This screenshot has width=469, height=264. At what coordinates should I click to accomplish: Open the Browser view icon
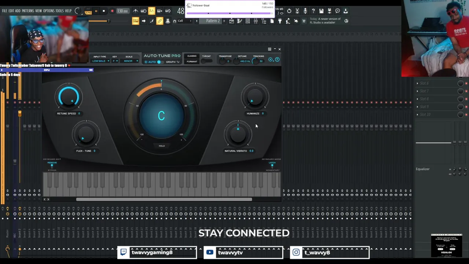pos(264,21)
